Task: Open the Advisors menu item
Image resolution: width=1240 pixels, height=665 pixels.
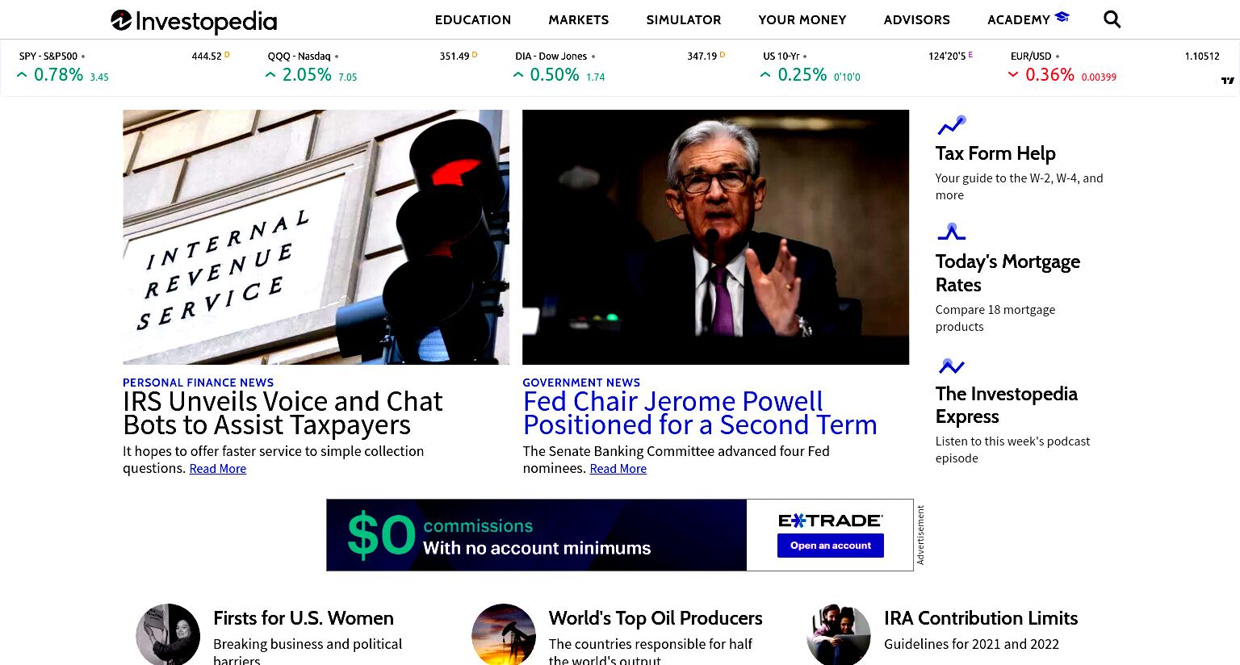Action: [917, 19]
